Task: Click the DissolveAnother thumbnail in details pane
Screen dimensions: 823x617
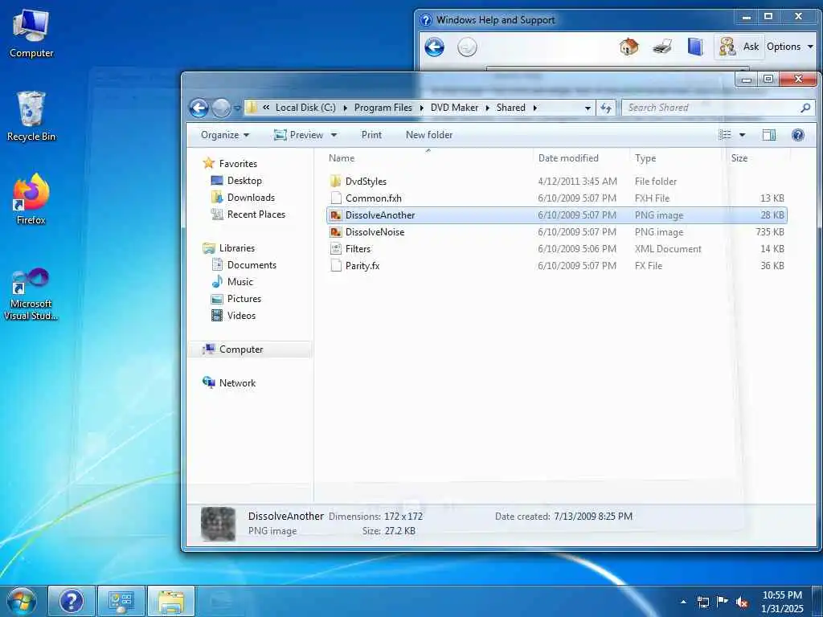Action: click(x=219, y=523)
